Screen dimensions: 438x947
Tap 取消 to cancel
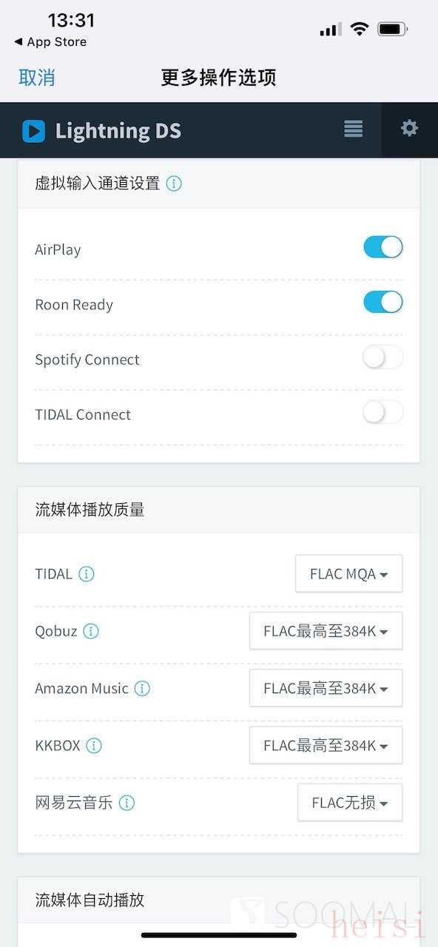coord(37,78)
